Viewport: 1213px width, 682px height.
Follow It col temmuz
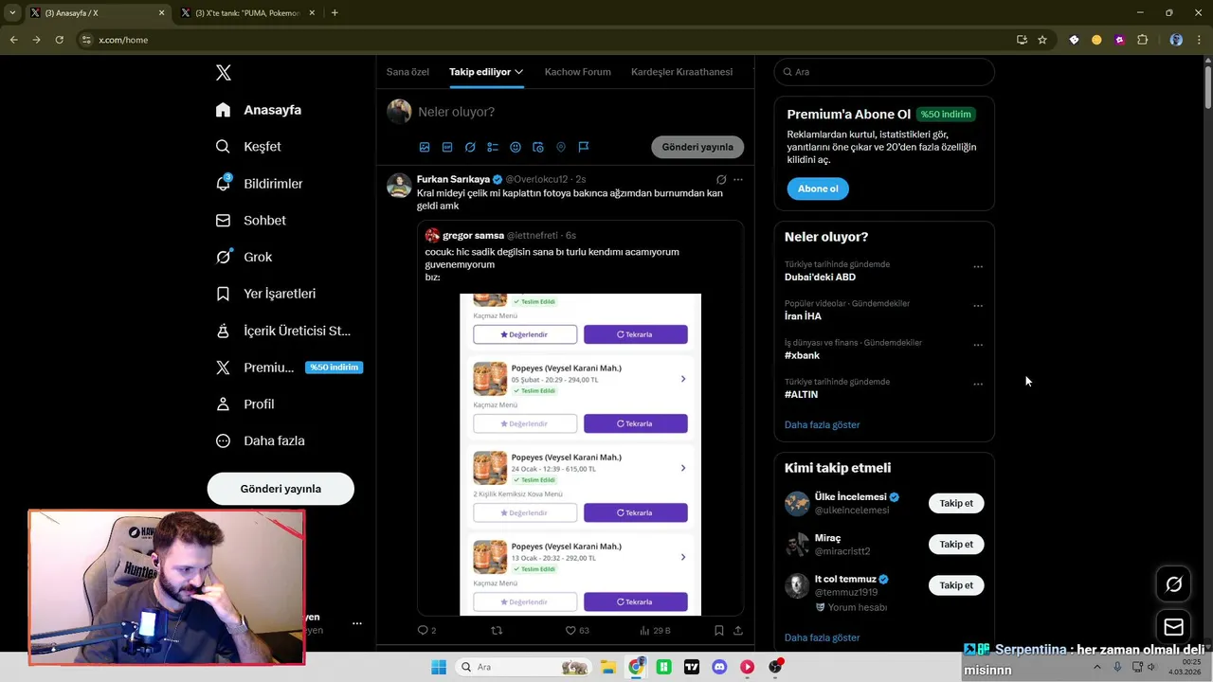click(x=956, y=585)
